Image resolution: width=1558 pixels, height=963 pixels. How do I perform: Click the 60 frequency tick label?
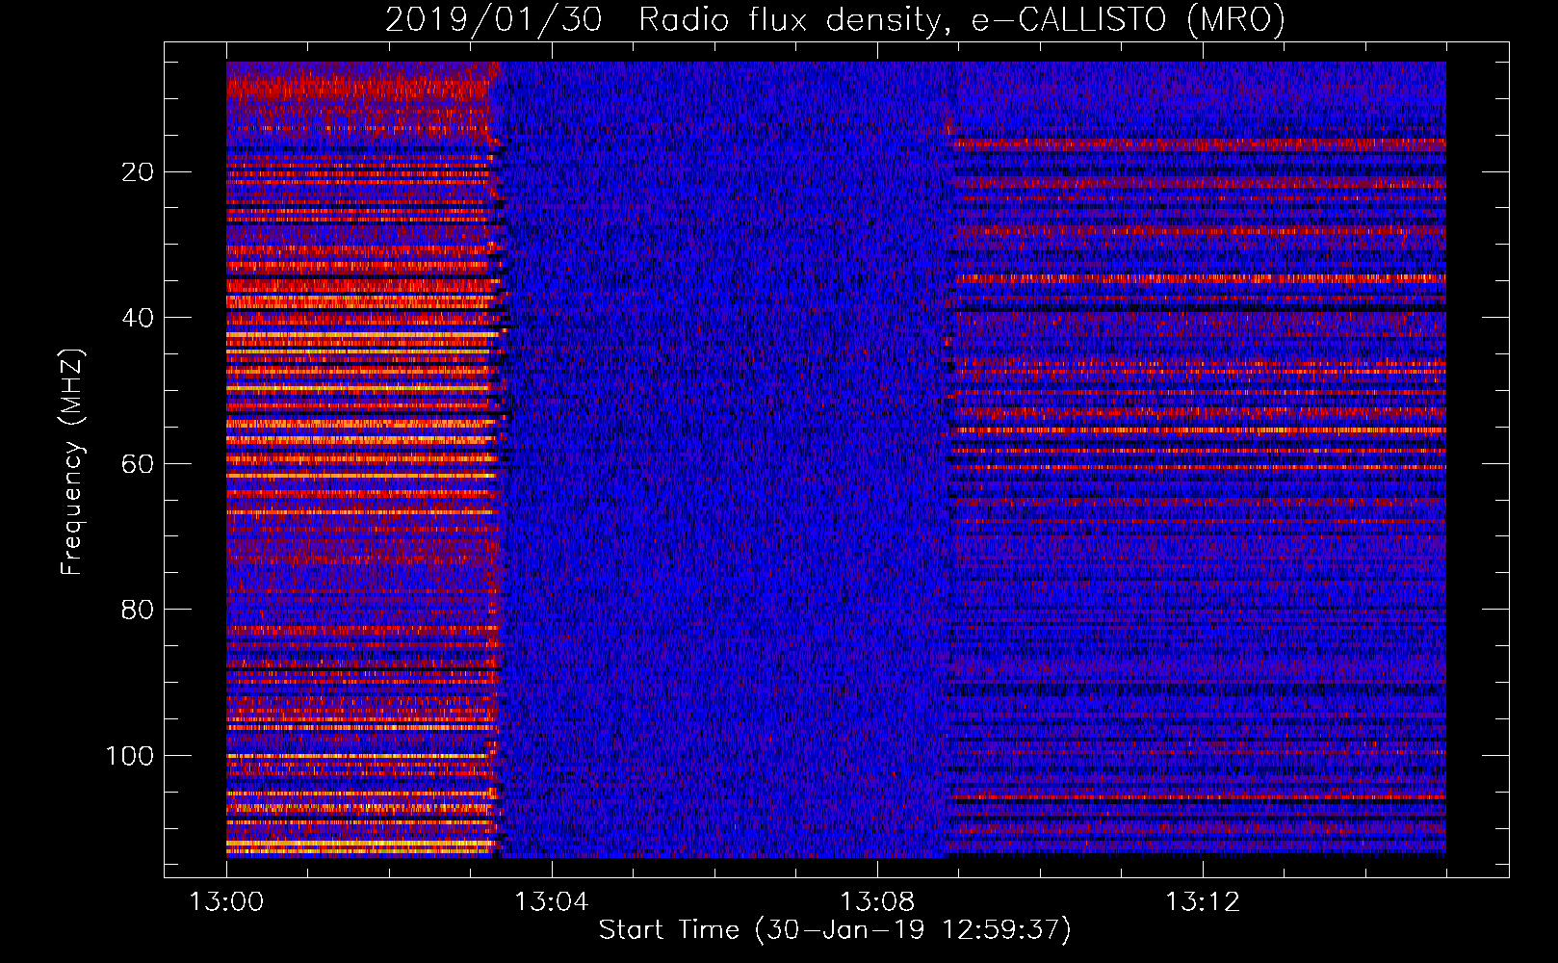coord(139,464)
